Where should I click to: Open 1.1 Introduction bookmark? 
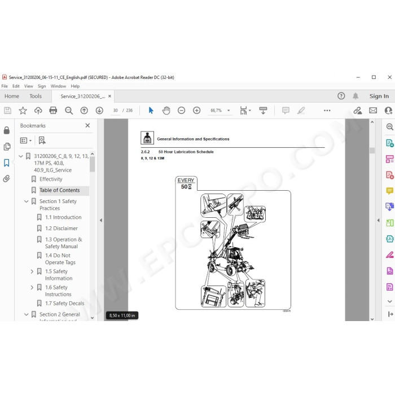click(63, 217)
